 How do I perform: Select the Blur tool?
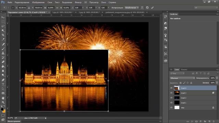point(3,71)
